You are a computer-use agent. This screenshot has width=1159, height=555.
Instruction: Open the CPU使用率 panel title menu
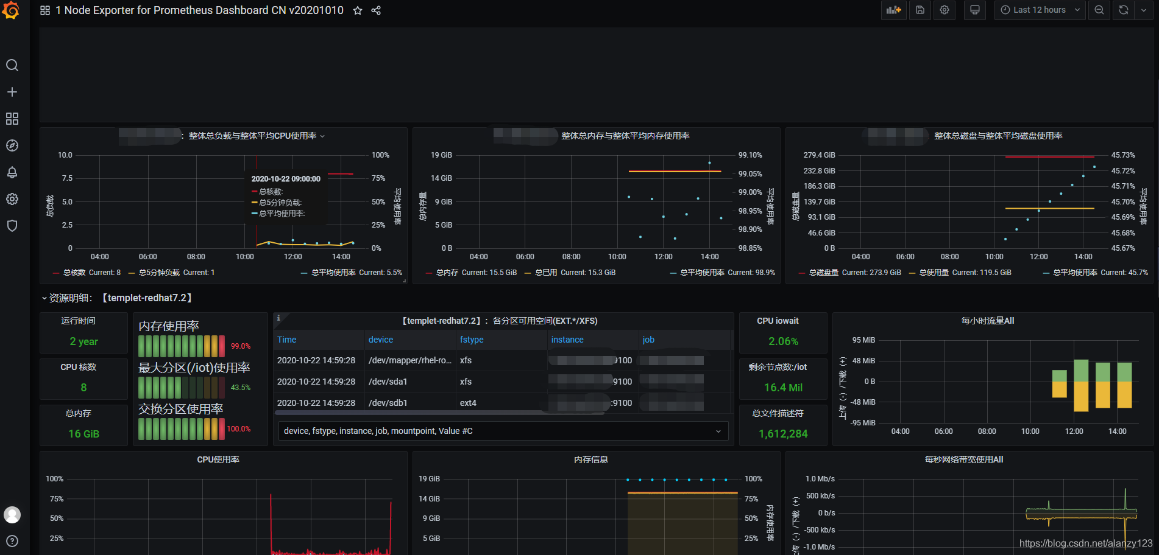(x=218, y=459)
